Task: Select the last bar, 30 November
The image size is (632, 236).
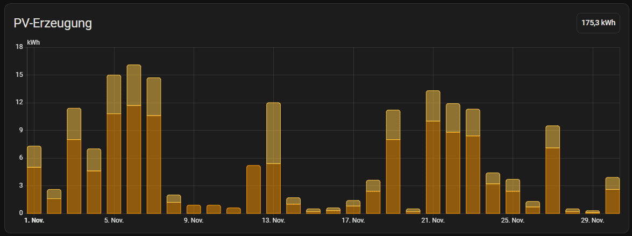Action: tap(613, 195)
